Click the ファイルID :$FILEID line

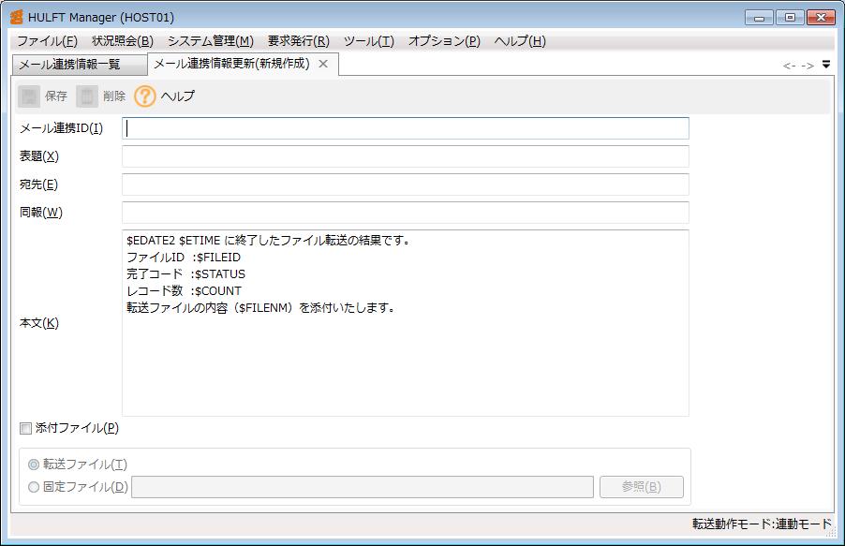(184, 258)
